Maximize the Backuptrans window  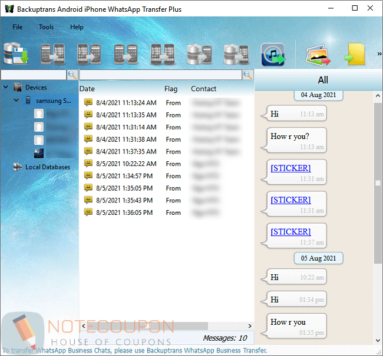[355, 8]
